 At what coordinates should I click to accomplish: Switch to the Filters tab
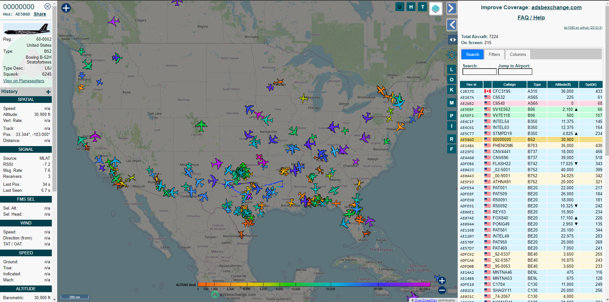pos(494,54)
